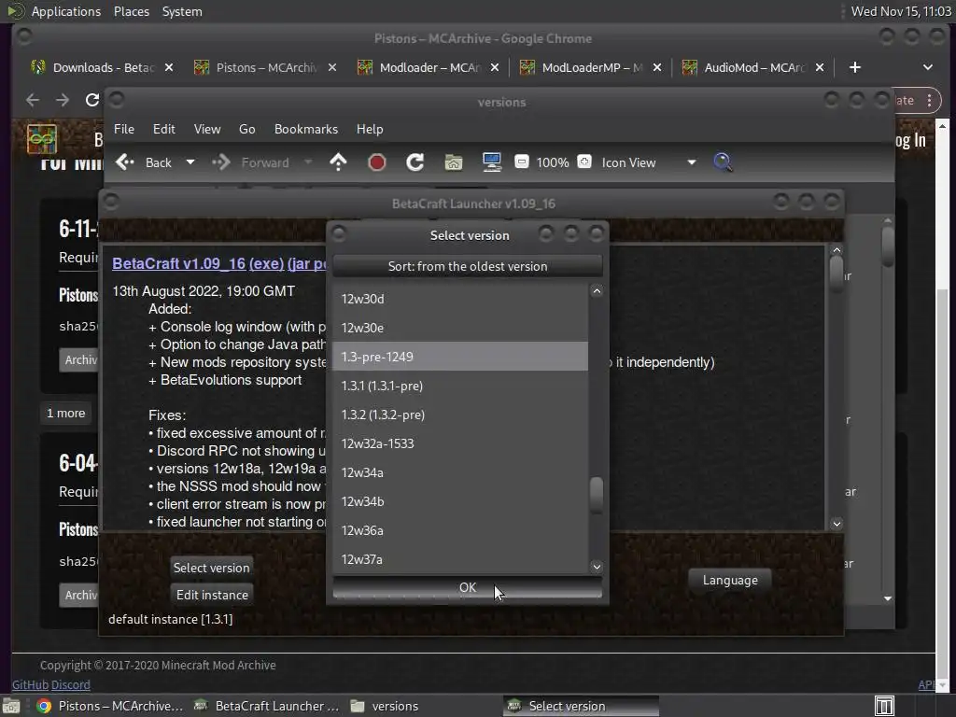
Task: Open Language button in BetaCraft Launcher
Action: click(x=730, y=580)
